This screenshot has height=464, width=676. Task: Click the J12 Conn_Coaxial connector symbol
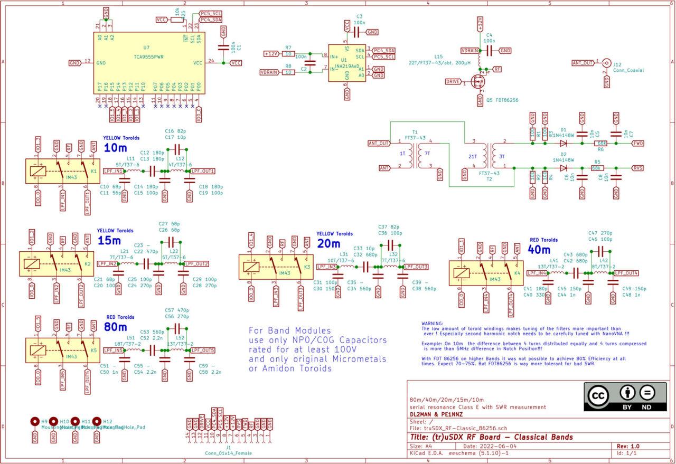click(x=607, y=62)
